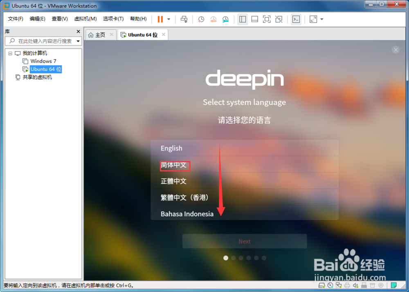
Task: Take a snapshot of the virtual machine
Action: [201, 19]
